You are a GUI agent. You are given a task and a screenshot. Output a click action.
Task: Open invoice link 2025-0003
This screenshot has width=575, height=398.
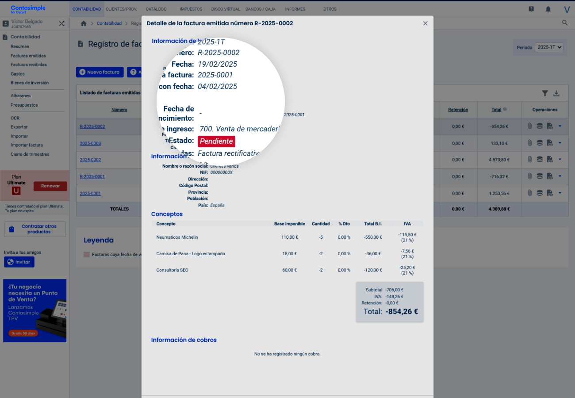(90, 143)
